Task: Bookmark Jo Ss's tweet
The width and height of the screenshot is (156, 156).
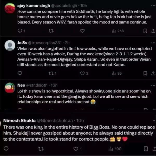Action: [146, 73]
